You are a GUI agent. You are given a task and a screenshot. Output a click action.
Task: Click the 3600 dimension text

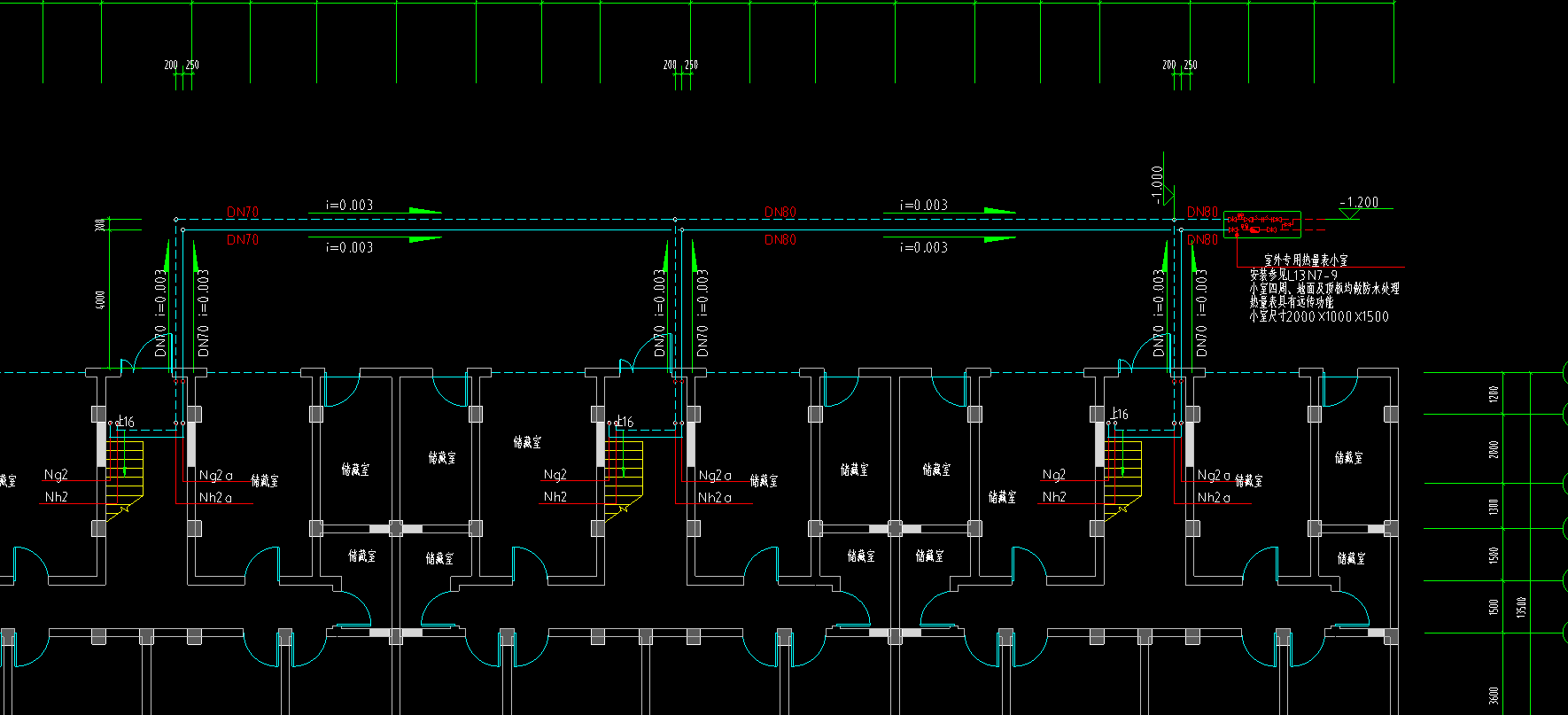(1494, 696)
